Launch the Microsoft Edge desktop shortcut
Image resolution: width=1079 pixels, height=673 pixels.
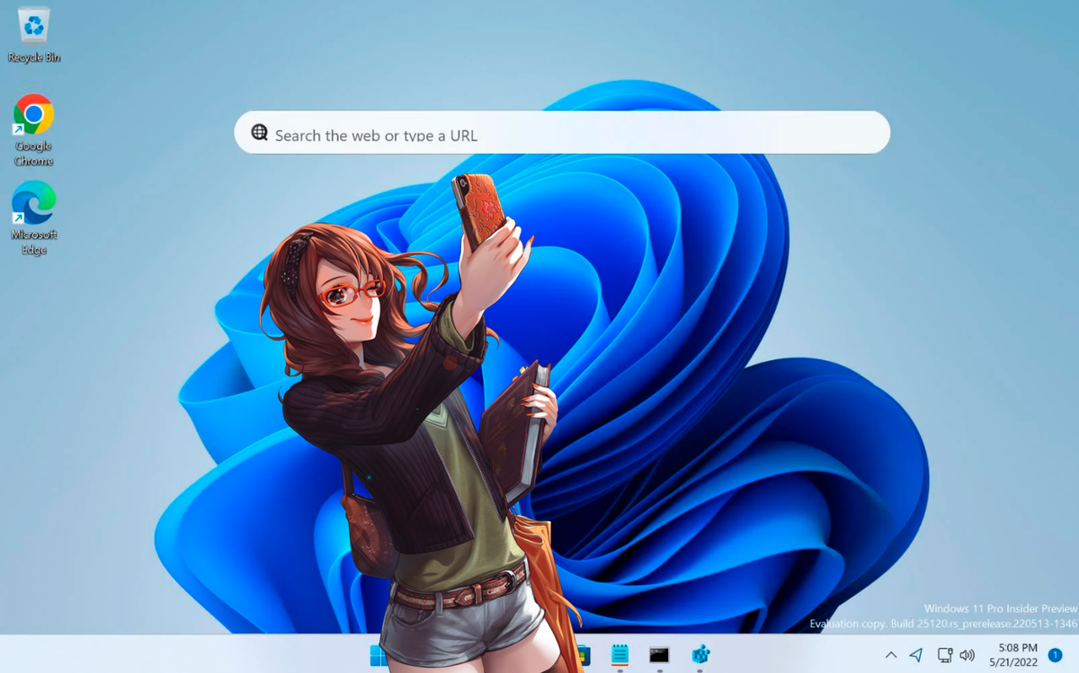coord(34,217)
